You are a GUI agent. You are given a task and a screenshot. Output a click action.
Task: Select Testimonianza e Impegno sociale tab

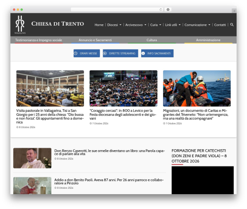tap(39, 40)
